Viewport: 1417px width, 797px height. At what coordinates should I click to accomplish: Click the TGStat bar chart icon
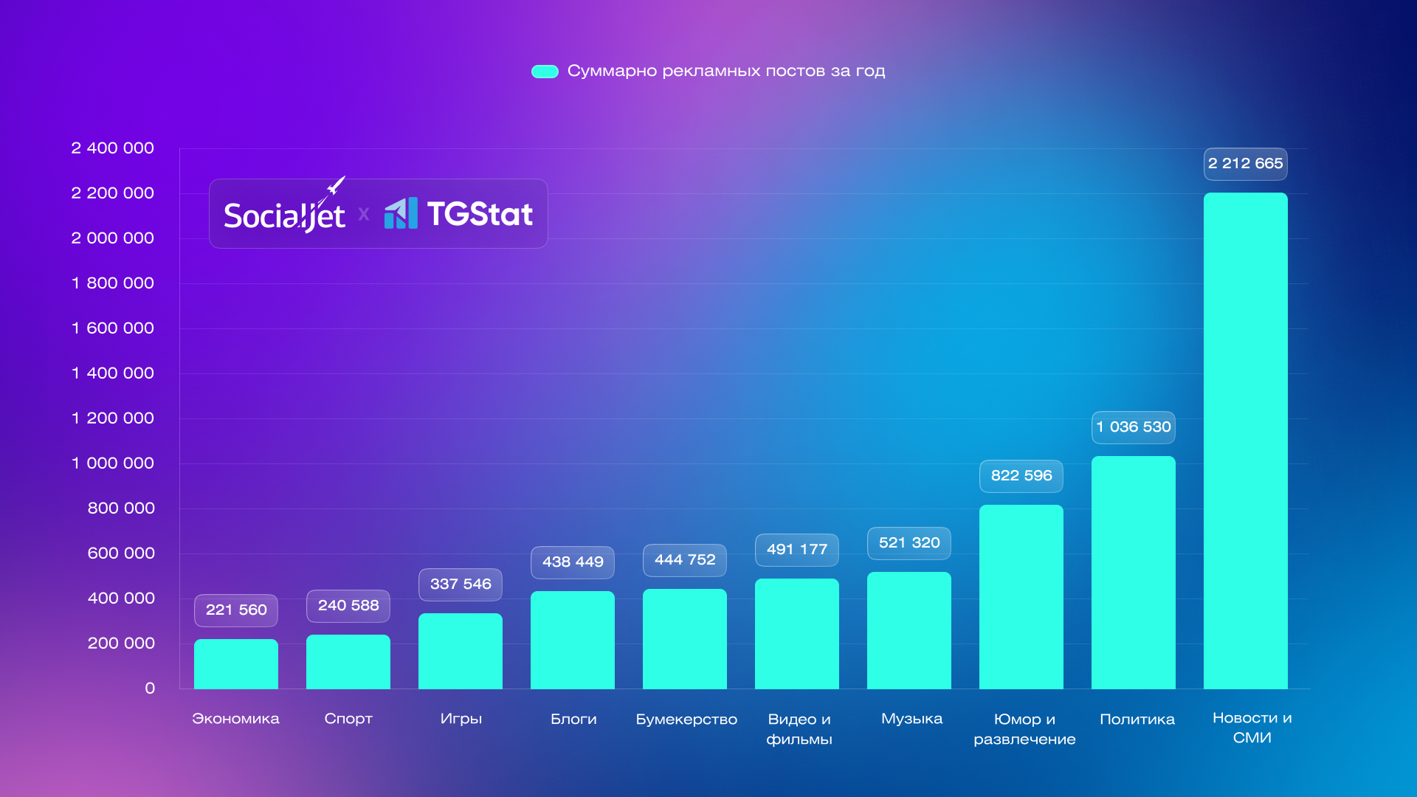[x=401, y=213]
